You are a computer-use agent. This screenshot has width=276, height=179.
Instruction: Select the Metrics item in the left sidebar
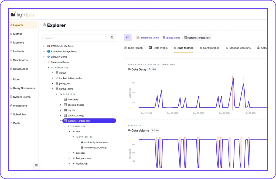pos(18,33)
